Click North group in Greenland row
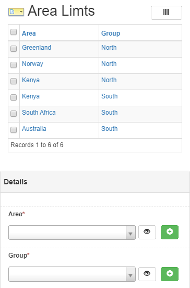The image size is (190, 288). (x=109, y=48)
